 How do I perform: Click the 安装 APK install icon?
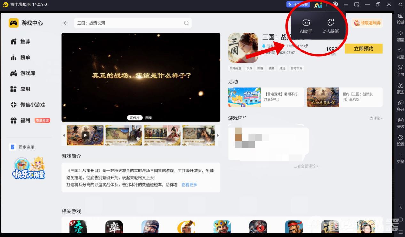tap(401, 120)
